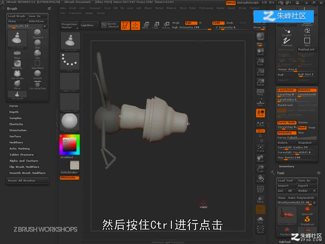Toggle LazyMouse option
Viewport: 325px width, 244px height.
(x=286, y=90)
